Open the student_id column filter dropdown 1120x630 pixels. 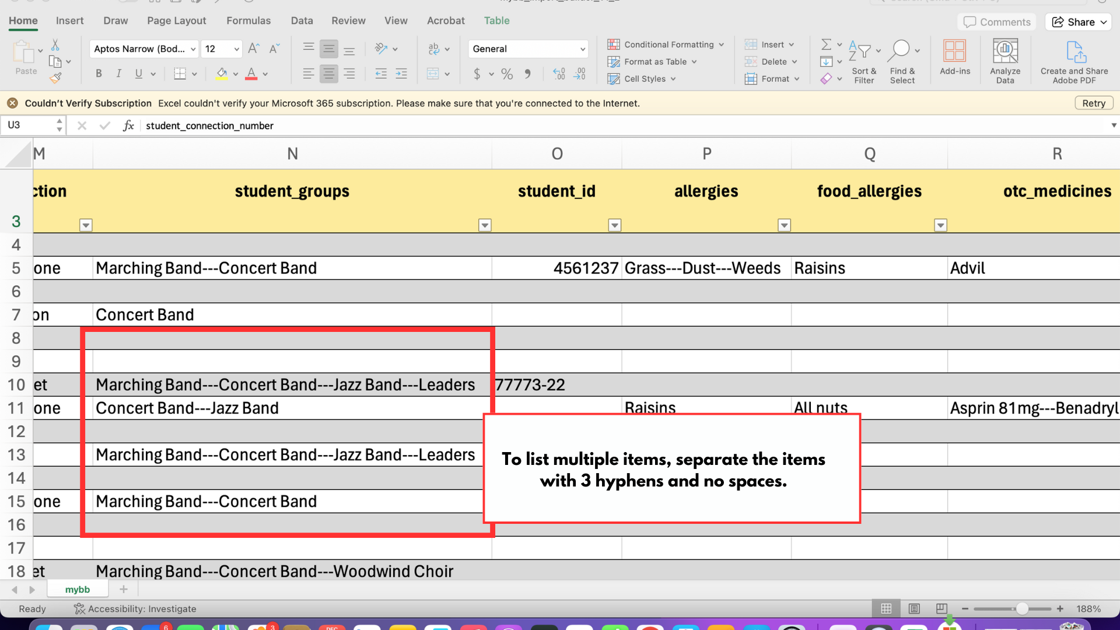click(x=615, y=225)
